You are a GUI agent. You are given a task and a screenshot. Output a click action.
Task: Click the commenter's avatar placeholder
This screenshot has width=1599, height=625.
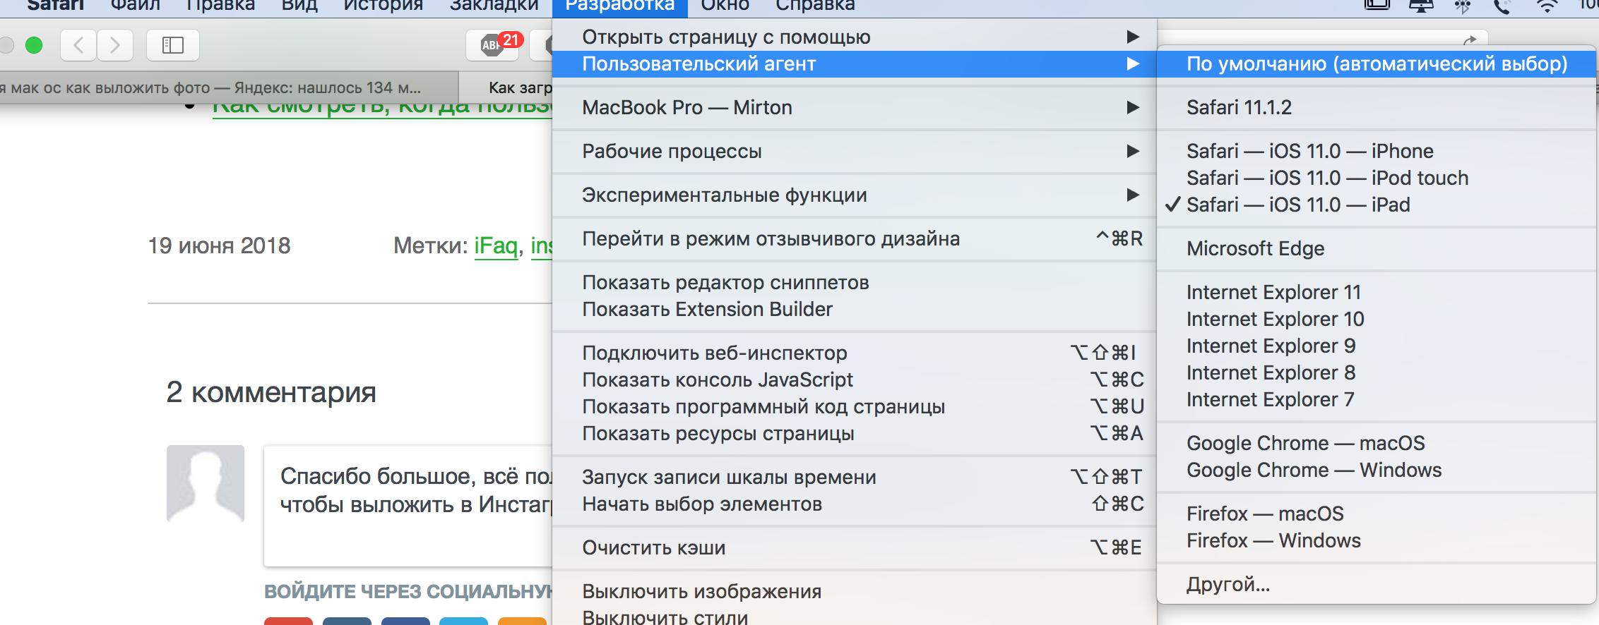pos(206,483)
